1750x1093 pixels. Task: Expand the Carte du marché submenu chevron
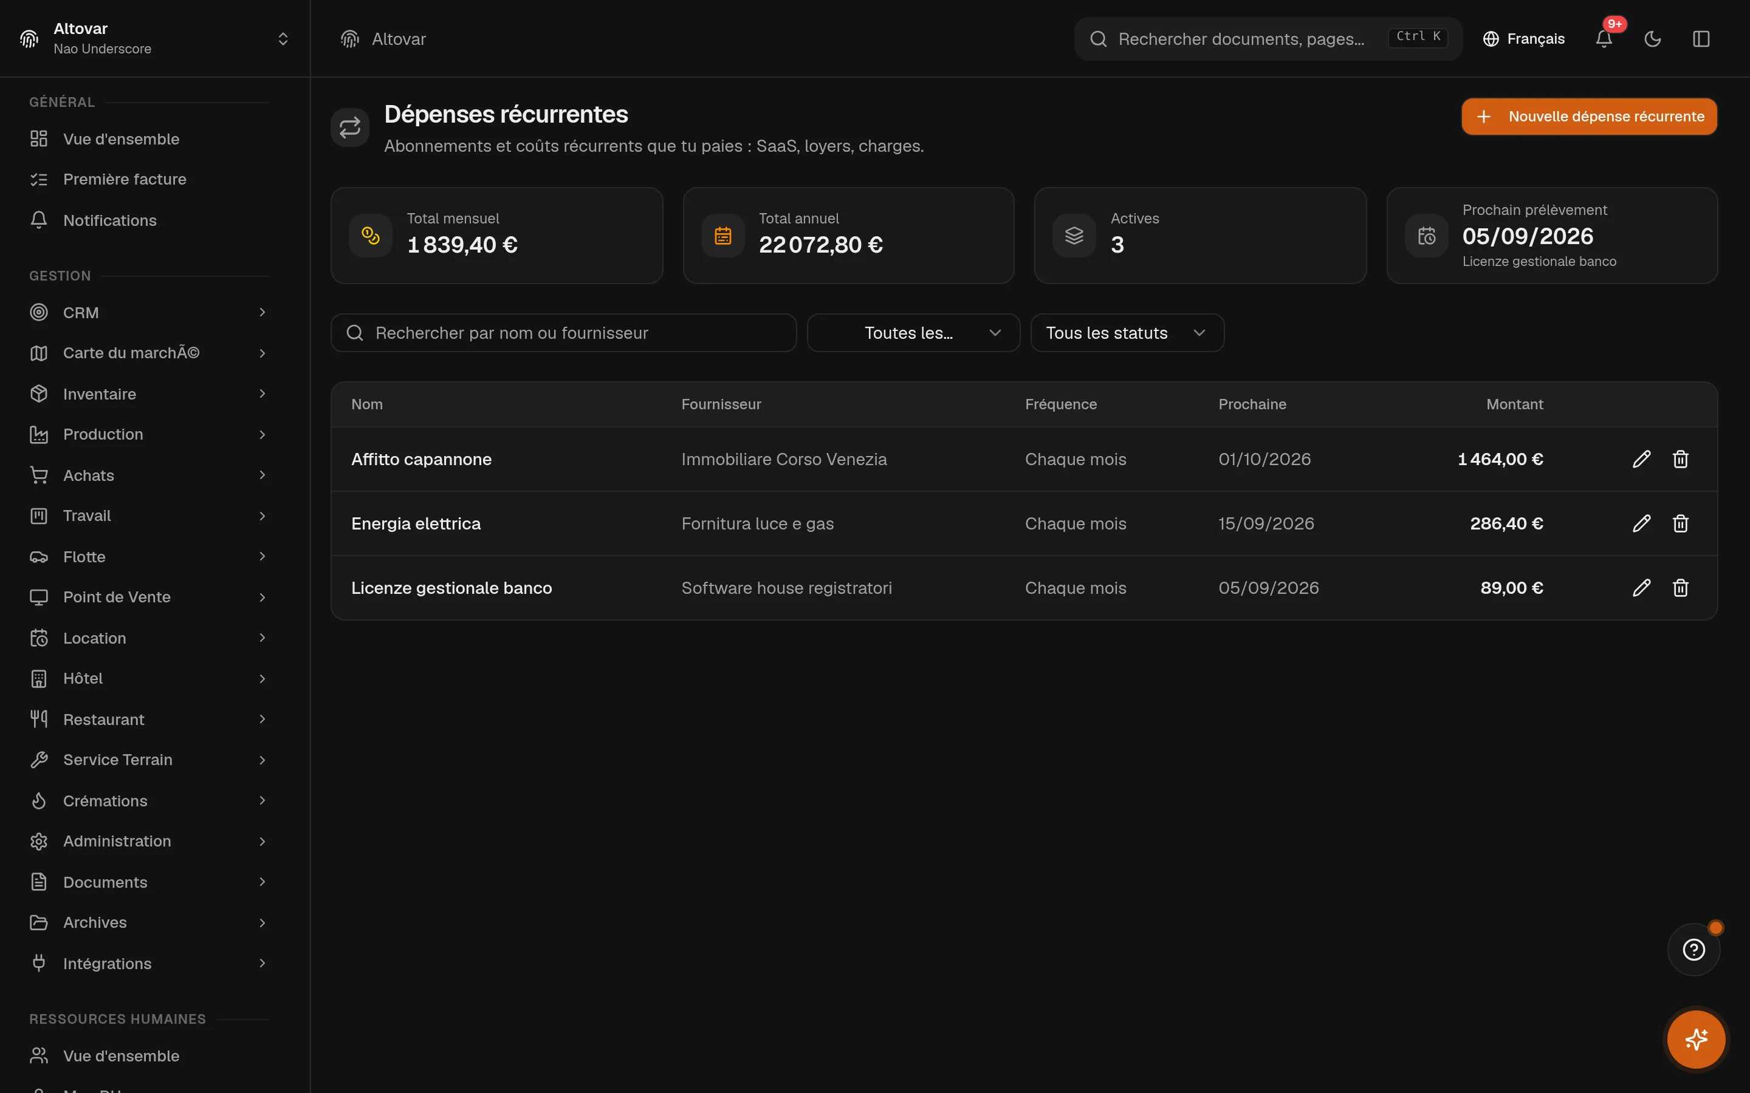click(262, 353)
